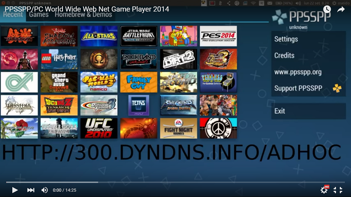Screen dimensions: 351x197
Task: Launch Grand Theft Auto Chinatown Wars tile
Action: point(59,82)
